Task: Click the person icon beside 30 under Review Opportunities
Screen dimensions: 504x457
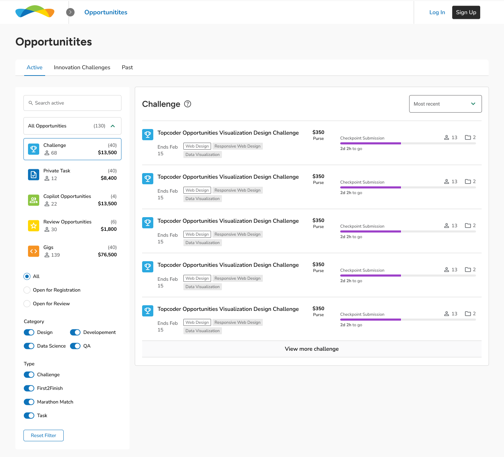Action: click(x=47, y=229)
